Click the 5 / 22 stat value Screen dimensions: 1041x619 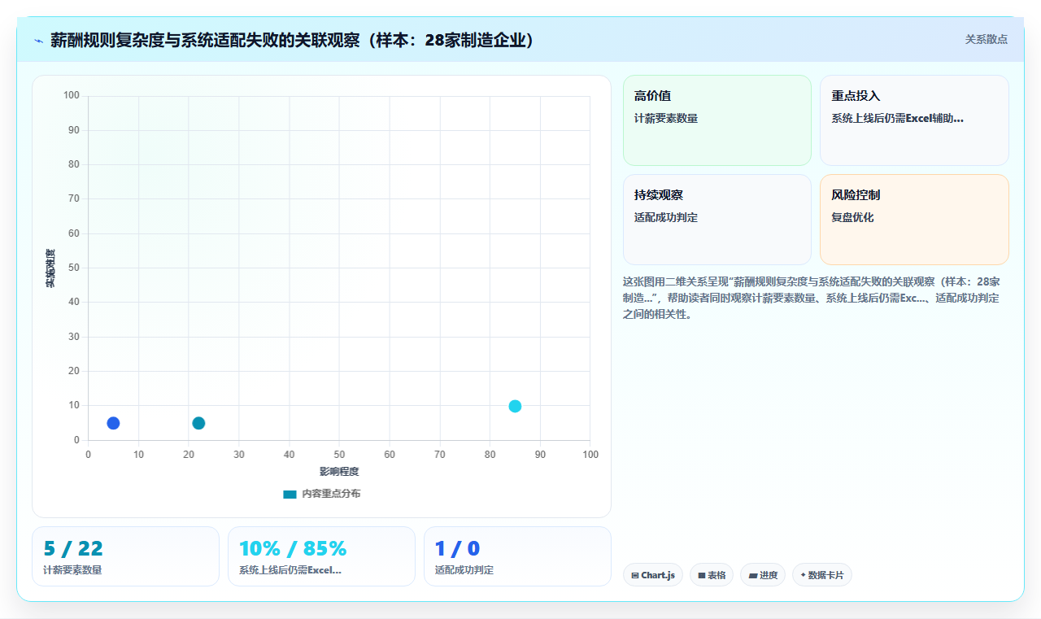(73, 549)
